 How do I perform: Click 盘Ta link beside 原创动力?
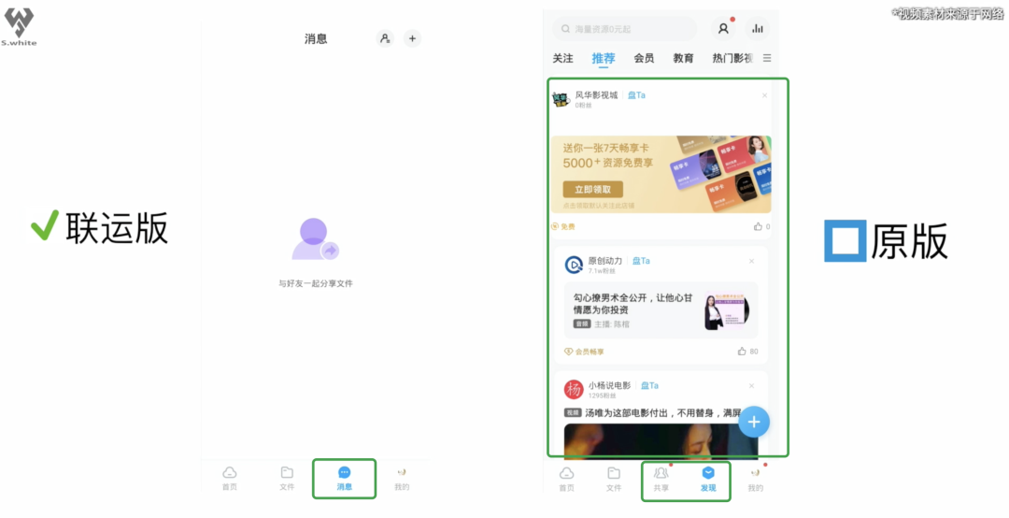point(641,261)
